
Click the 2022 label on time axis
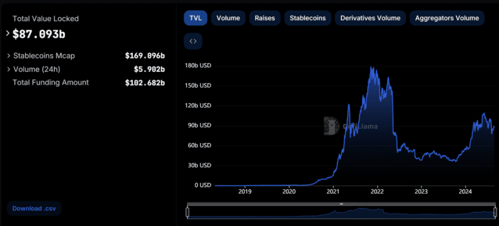(377, 192)
